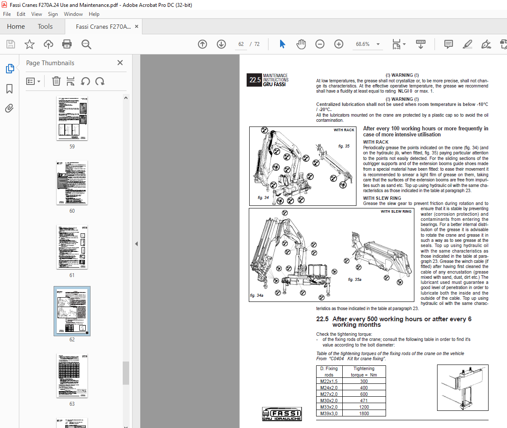
Task: Click the '22.5 After every 500 working hours' heading
Action: click(393, 322)
